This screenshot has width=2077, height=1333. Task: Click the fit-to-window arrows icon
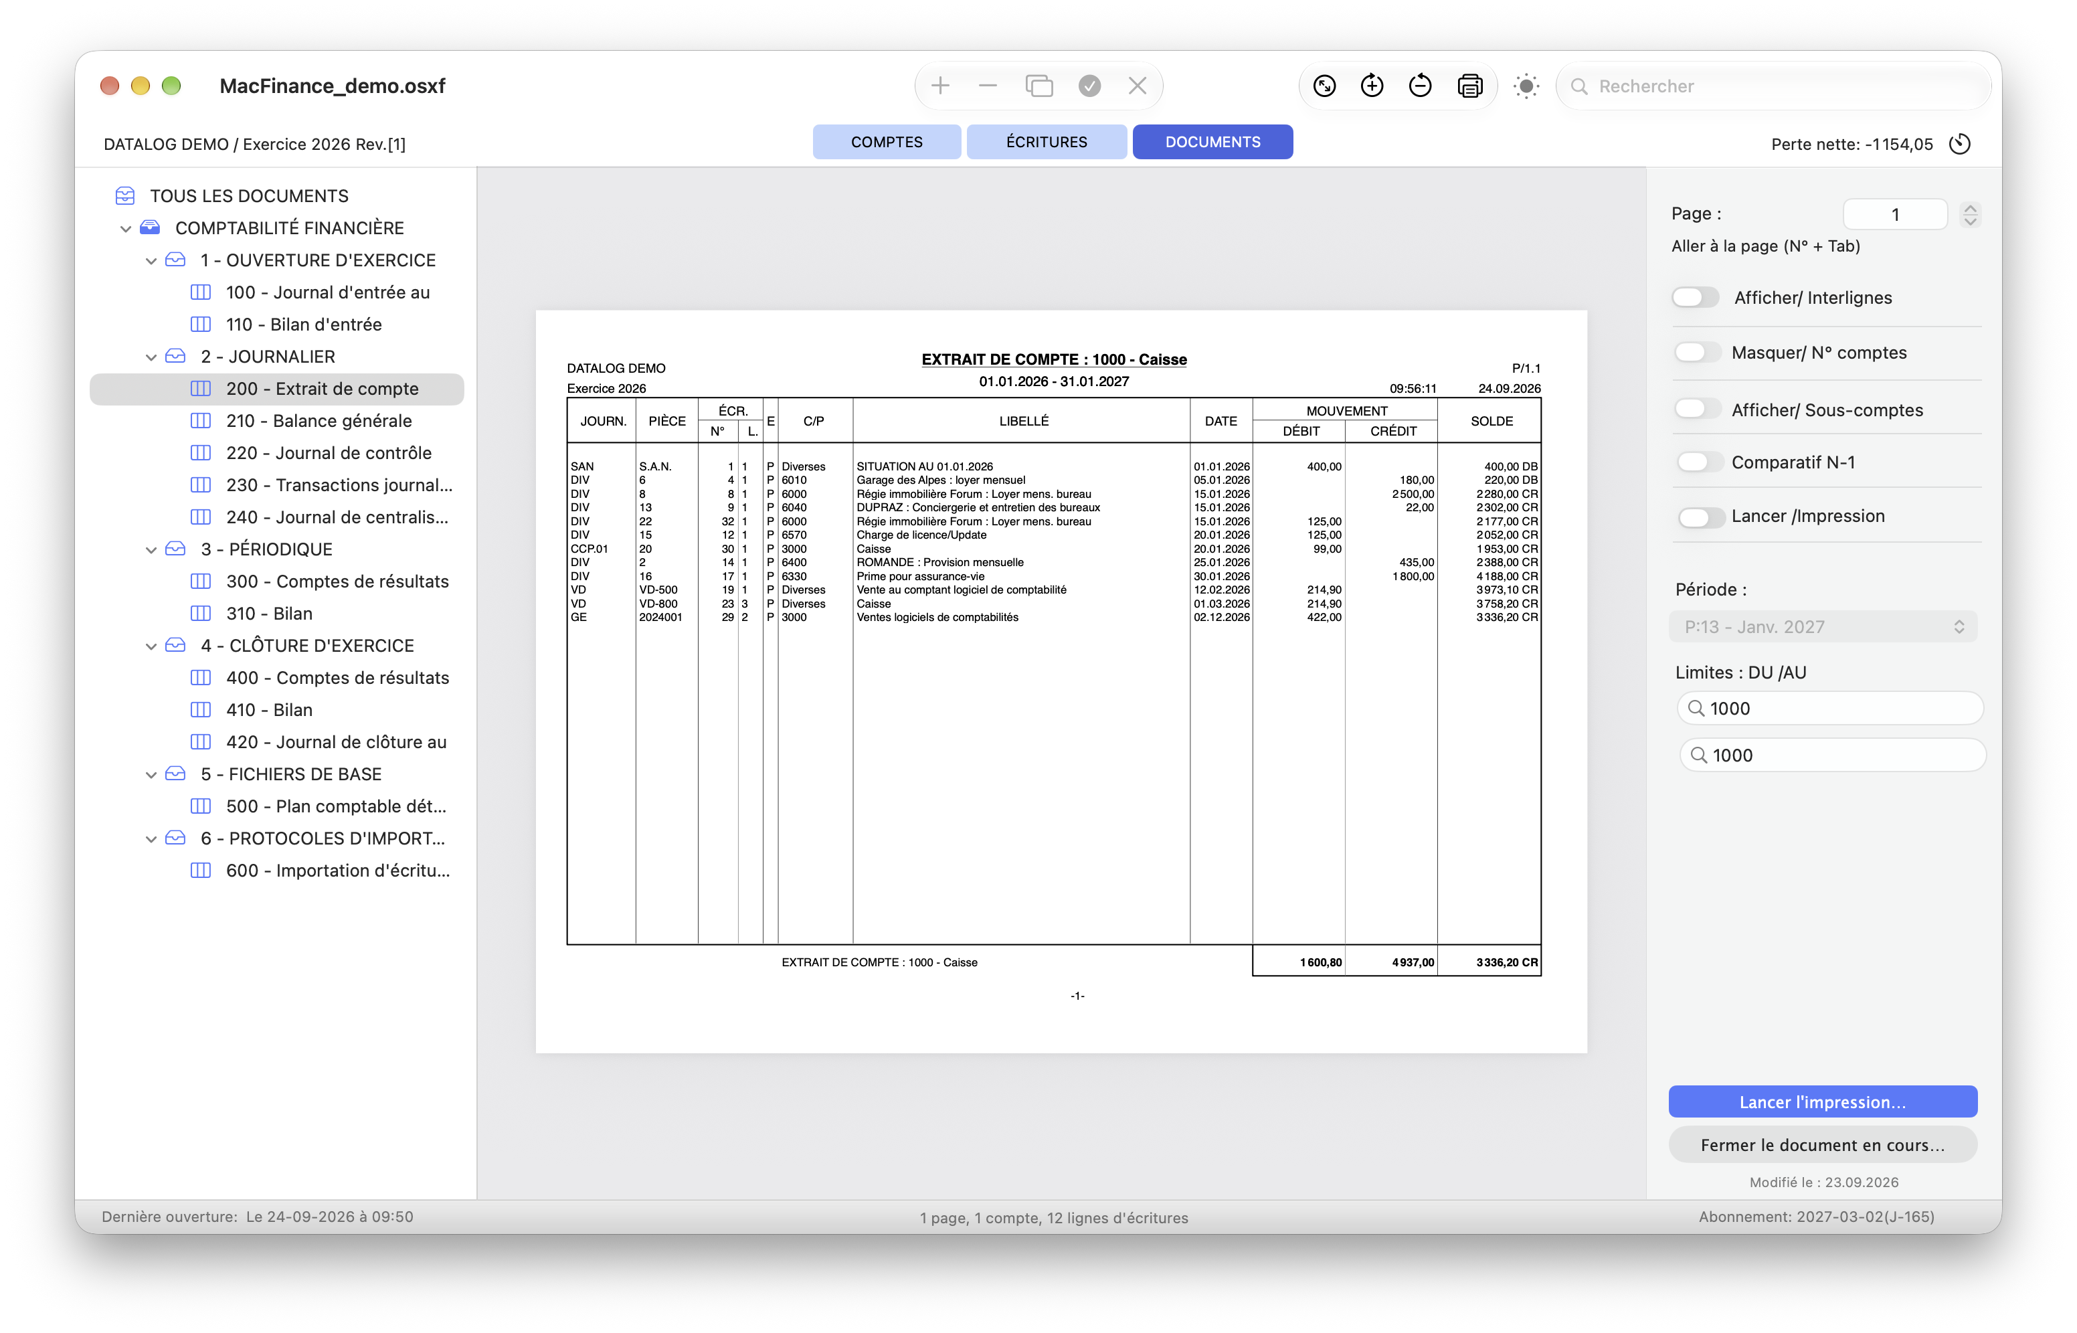(x=1324, y=86)
